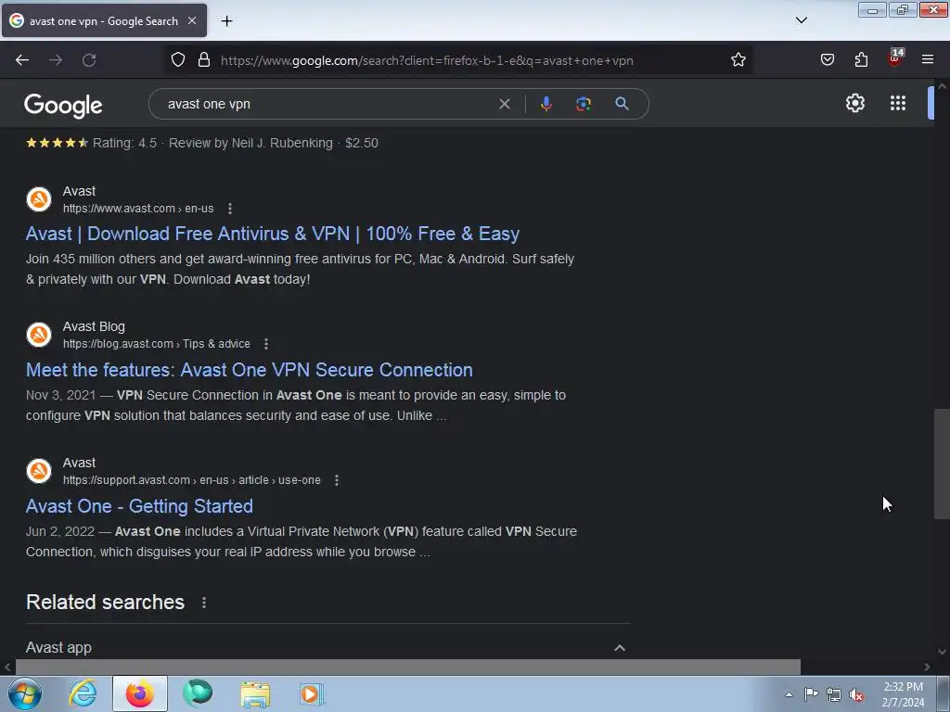Click the Avast Blog result favicon
This screenshot has height=712, width=950.
tap(39, 335)
